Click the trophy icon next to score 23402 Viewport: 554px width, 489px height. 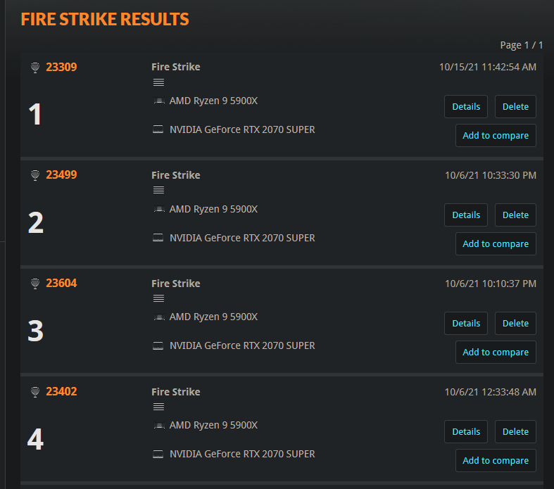click(35, 392)
